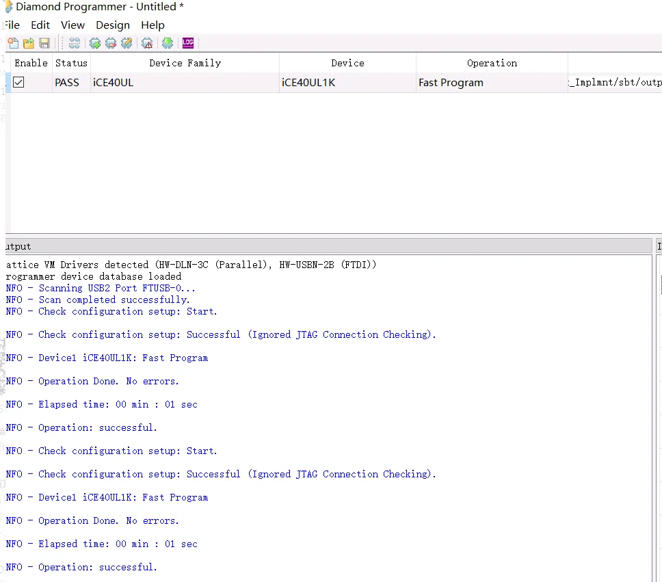Screen dimensions: 662x582
Task: Open the Design menu
Action: 113,25
